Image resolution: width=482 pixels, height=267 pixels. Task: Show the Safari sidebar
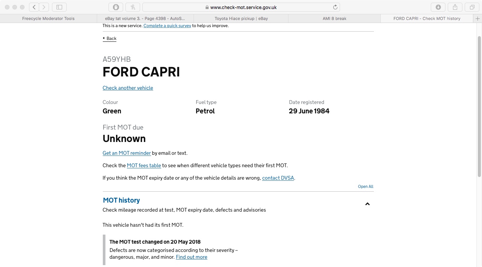tap(59, 7)
